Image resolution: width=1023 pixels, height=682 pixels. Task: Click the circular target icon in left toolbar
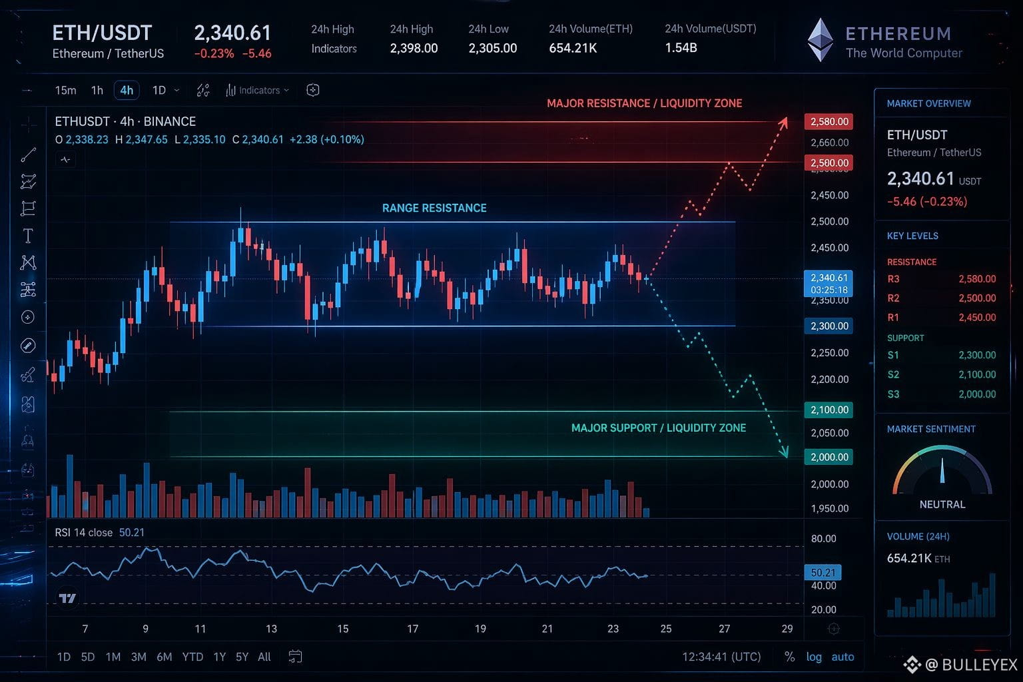28,317
